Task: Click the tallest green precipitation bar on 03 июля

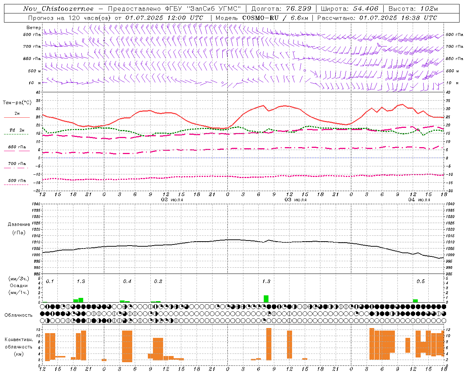Action: coord(266,299)
